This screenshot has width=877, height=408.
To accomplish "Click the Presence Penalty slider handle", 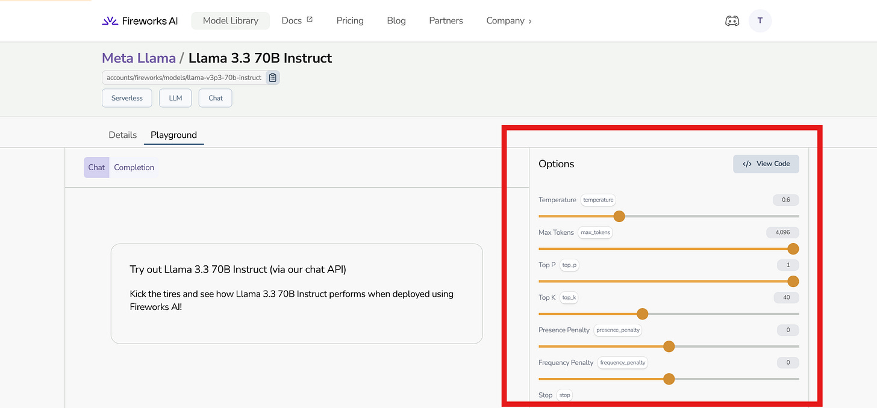I will [x=669, y=346].
